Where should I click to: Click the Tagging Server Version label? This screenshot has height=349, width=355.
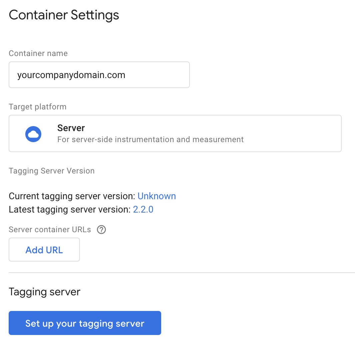(x=52, y=171)
